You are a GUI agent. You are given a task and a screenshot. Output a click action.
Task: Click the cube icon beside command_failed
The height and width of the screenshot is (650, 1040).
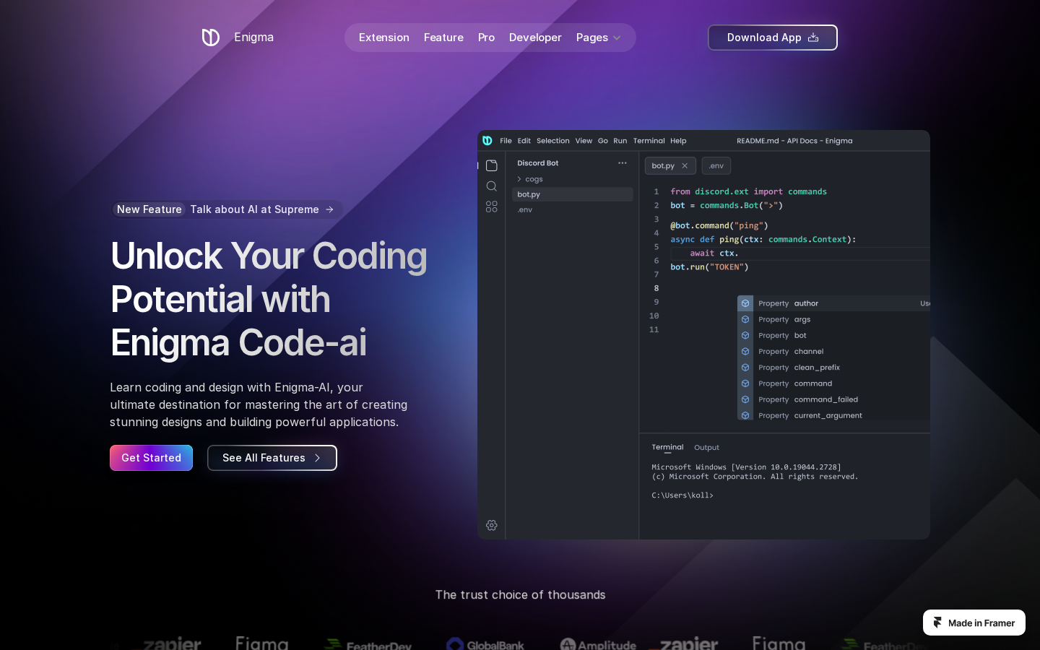[x=745, y=399]
